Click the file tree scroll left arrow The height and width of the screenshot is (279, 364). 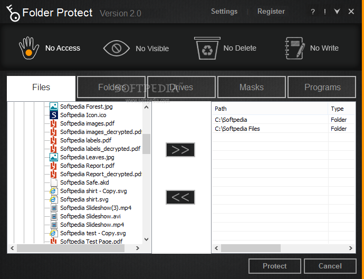[12, 248]
